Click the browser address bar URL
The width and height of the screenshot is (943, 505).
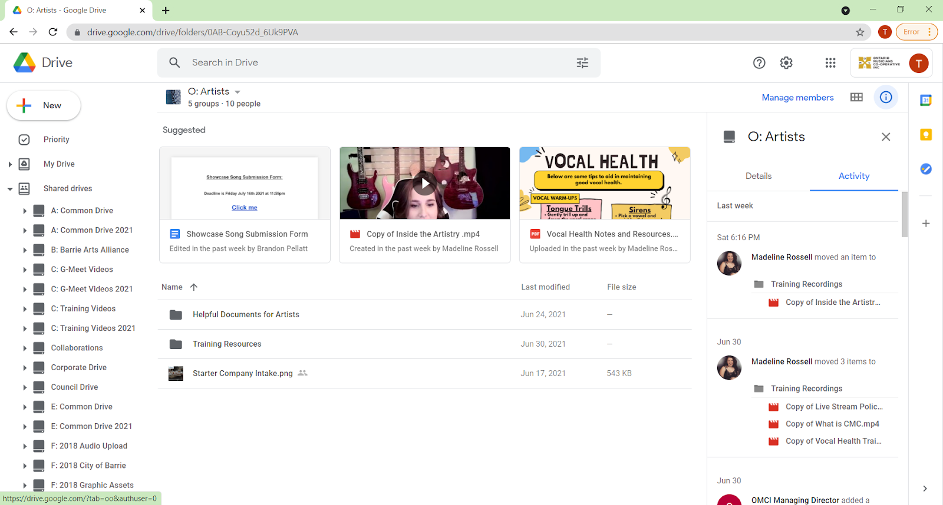click(193, 32)
